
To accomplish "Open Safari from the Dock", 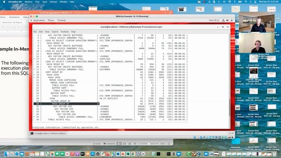I will (x=17, y=154).
